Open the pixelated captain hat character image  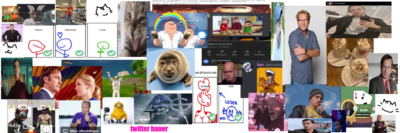click(x=269, y=80)
